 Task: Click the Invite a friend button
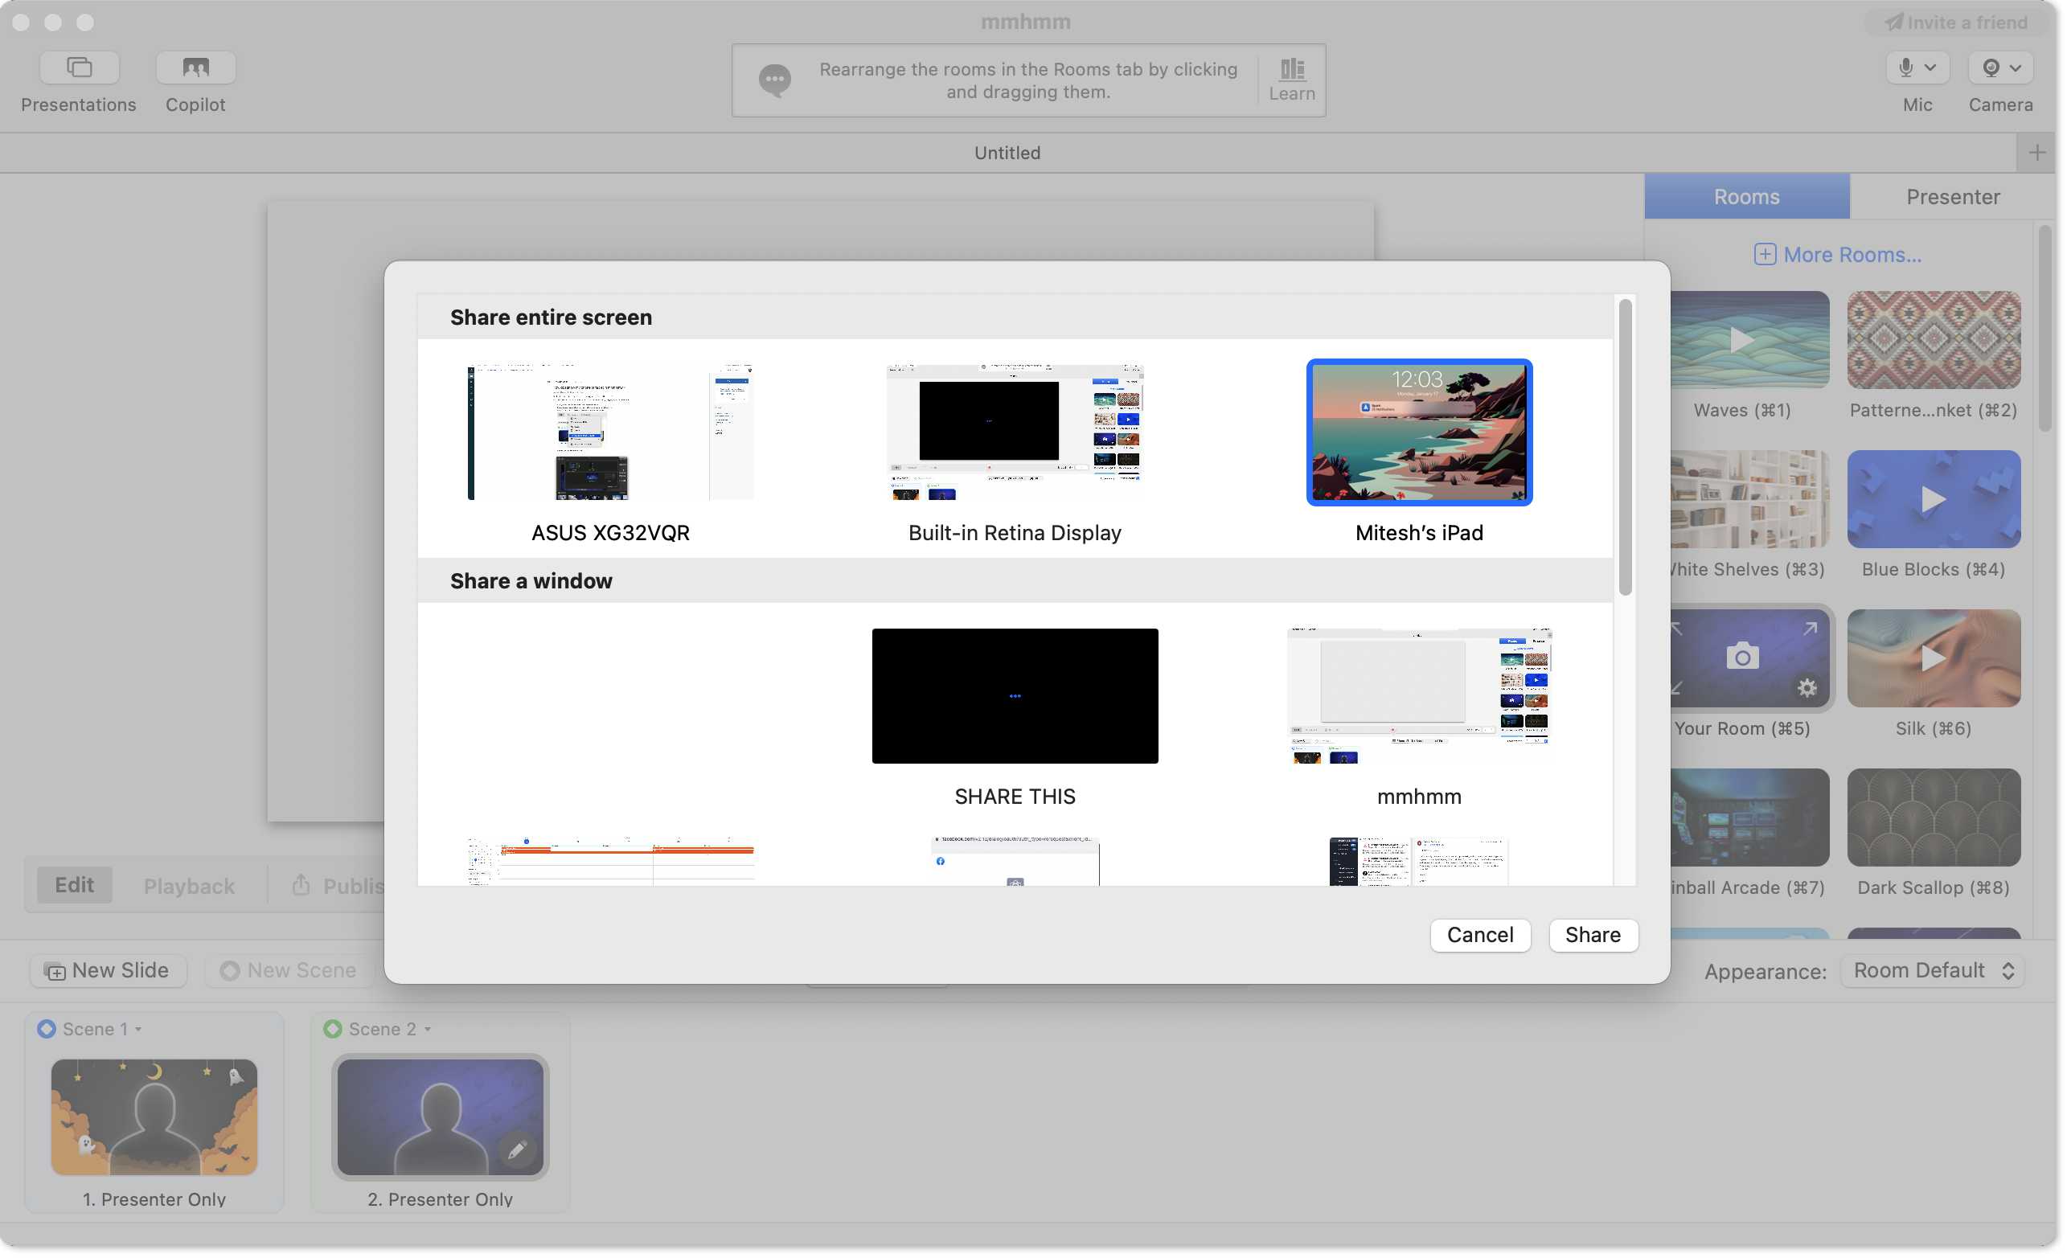pos(1955,23)
